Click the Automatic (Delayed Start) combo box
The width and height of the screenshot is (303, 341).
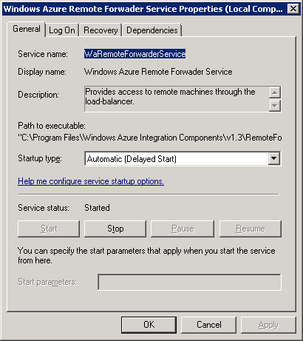(183, 159)
